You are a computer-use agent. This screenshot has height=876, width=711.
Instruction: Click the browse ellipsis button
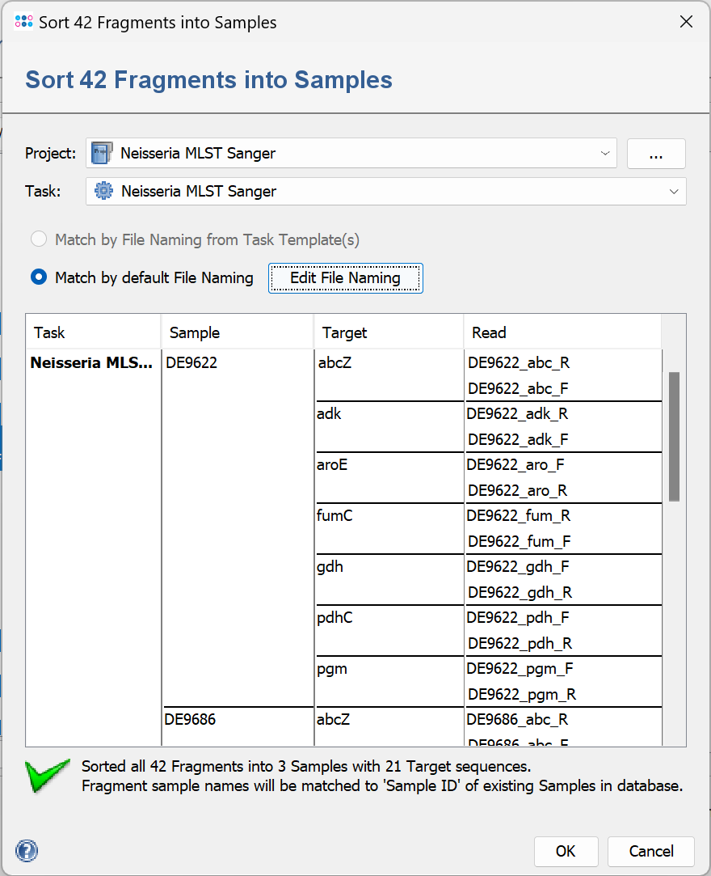pyautogui.click(x=656, y=154)
